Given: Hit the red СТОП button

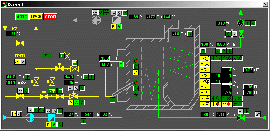Looking at the screenshot, I should (x=50, y=17).
